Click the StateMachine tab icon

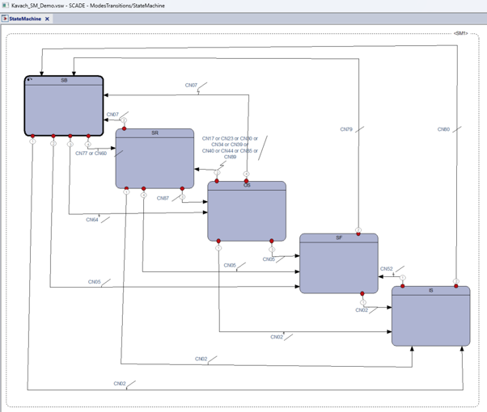click(5, 19)
